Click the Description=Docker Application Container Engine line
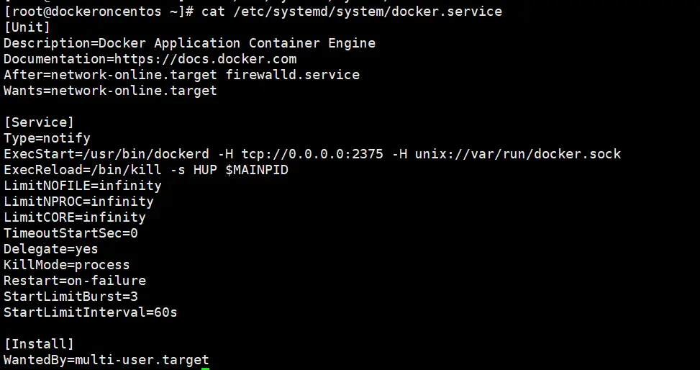The image size is (700, 370). click(189, 43)
